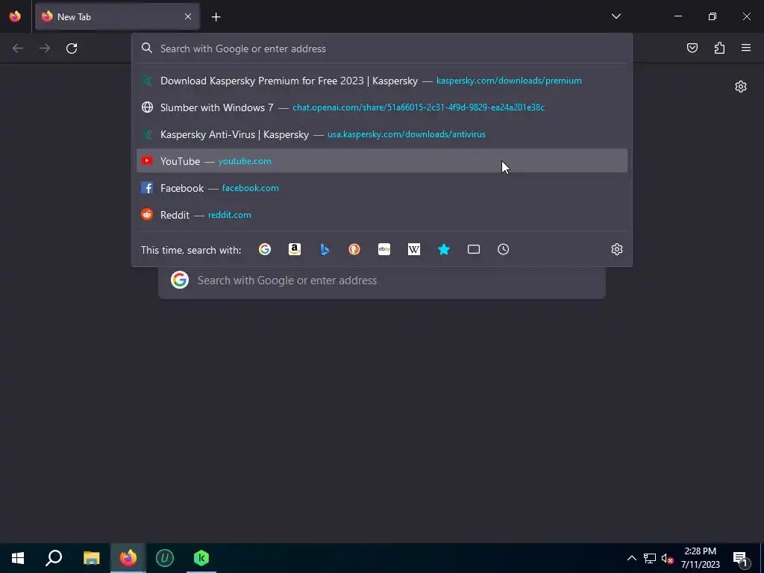Search bookmarks via star icon
The width and height of the screenshot is (764, 573).
pyautogui.click(x=443, y=249)
